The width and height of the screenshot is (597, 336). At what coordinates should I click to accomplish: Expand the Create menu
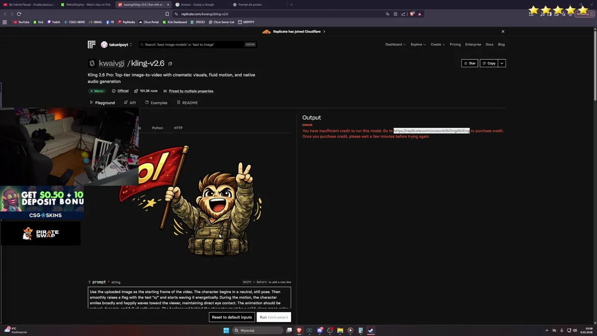pyautogui.click(x=437, y=44)
